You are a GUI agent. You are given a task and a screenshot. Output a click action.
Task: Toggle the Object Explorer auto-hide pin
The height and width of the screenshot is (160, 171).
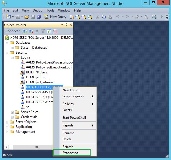66,25
